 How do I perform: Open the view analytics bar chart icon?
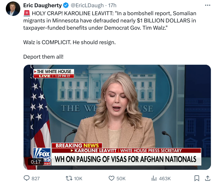pyautogui.click(x=154, y=178)
